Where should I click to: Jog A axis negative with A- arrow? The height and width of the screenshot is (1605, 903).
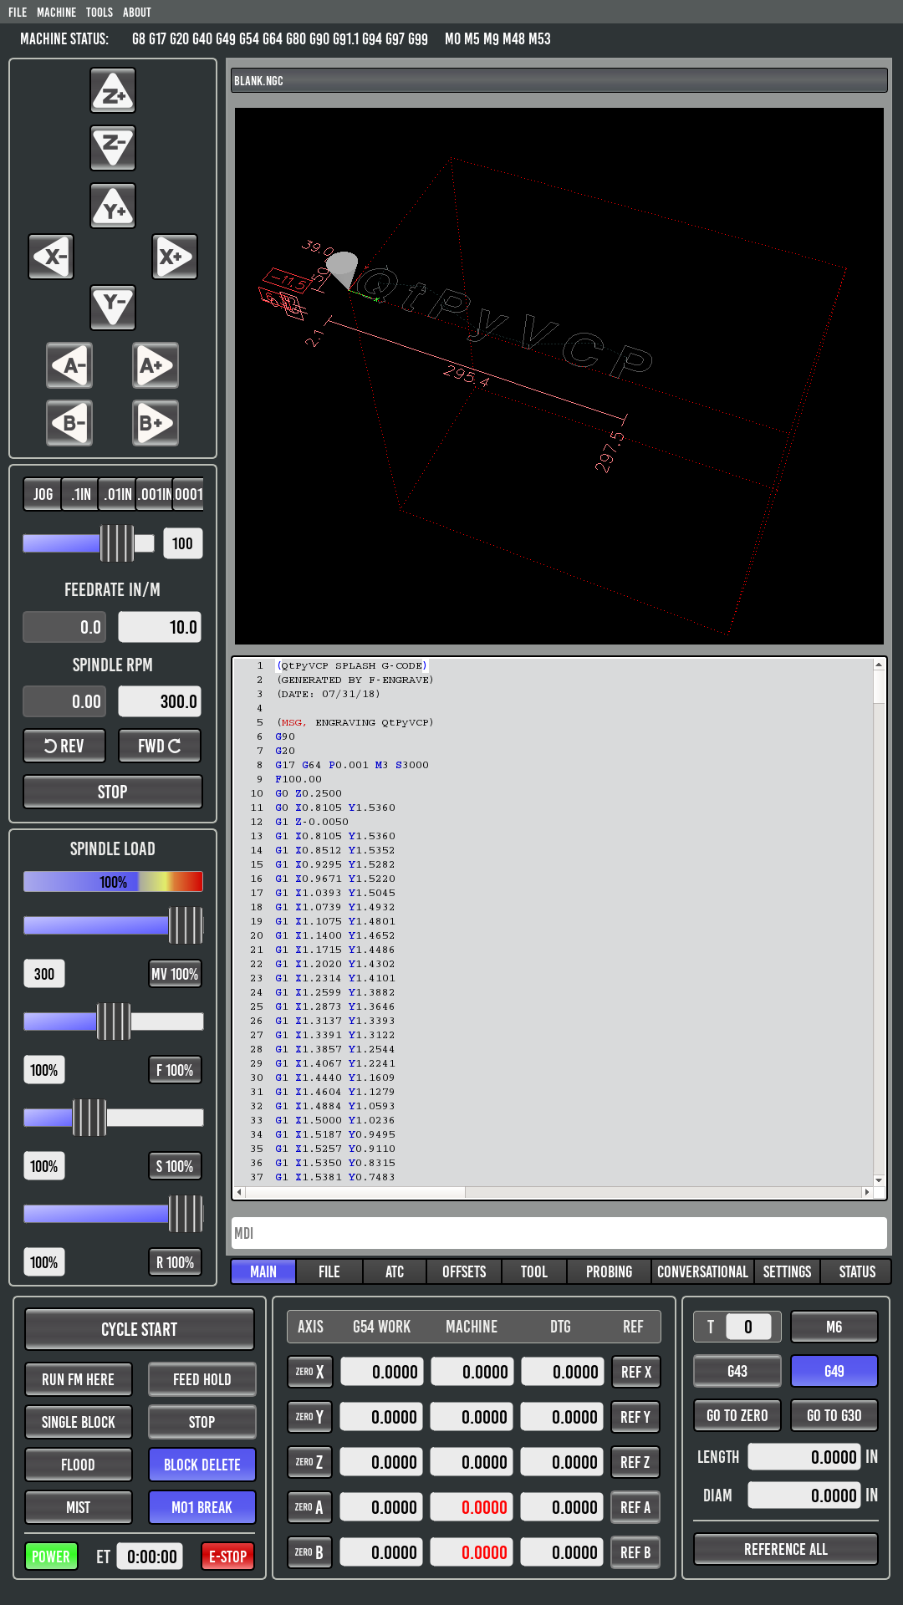(x=69, y=365)
